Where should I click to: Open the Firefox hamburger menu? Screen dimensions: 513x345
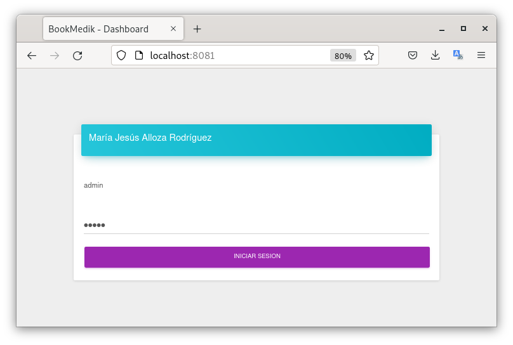[x=481, y=56]
